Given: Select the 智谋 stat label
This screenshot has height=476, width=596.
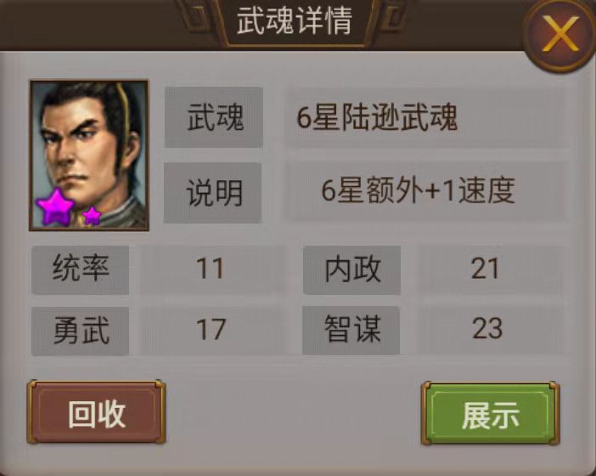Looking at the screenshot, I should [x=351, y=330].
